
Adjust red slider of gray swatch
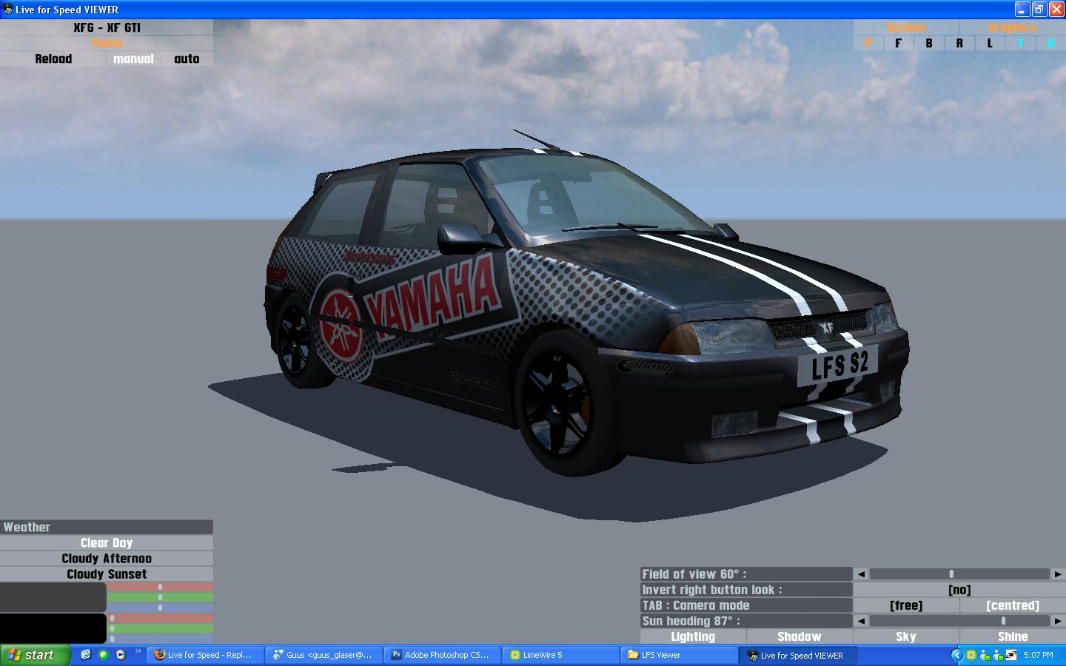coord(160,587)
